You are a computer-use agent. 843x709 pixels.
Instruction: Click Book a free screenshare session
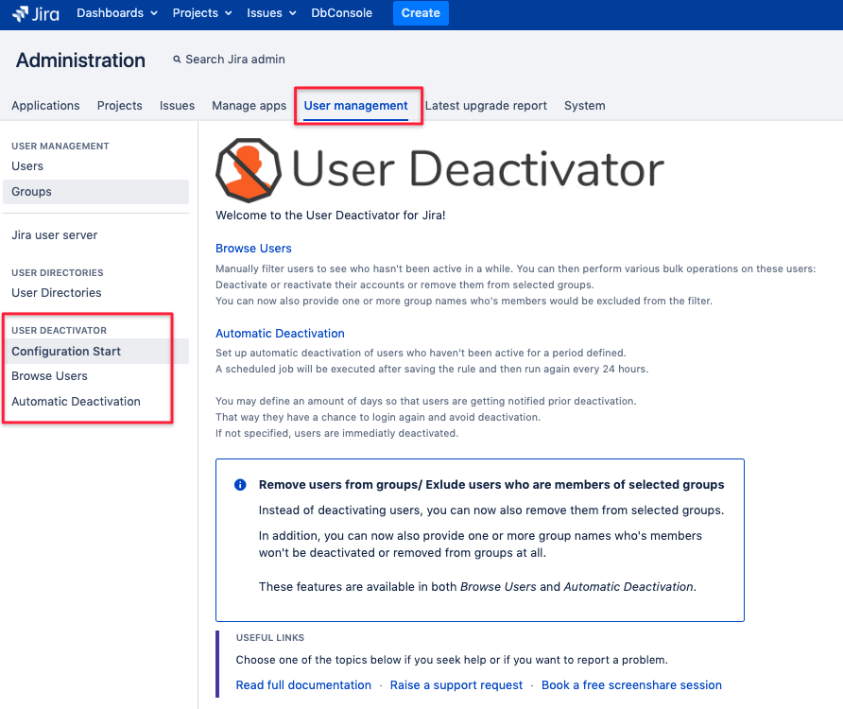pyautogui.click(x=631, y=684)
